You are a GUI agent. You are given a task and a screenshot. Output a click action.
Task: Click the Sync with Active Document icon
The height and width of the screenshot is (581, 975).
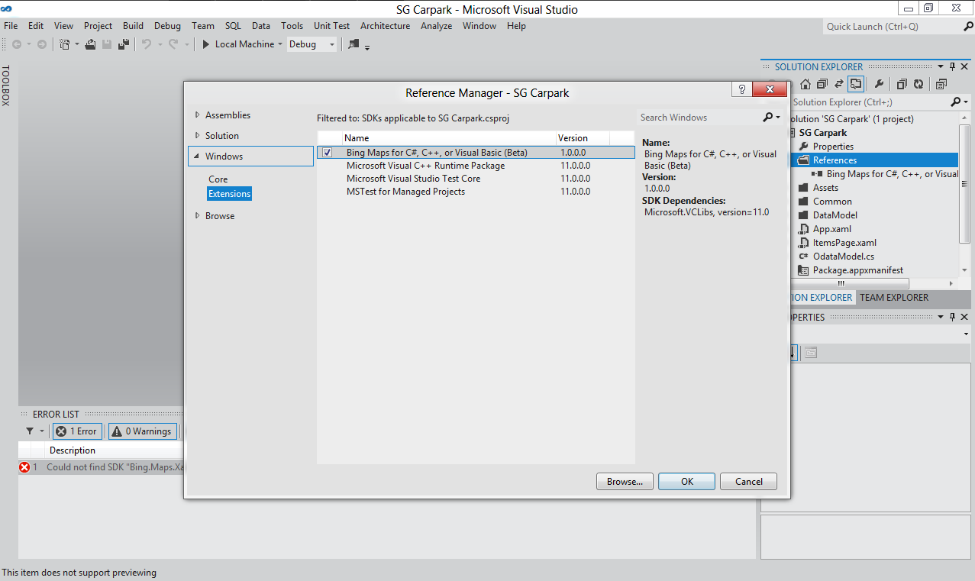(839, 84)
